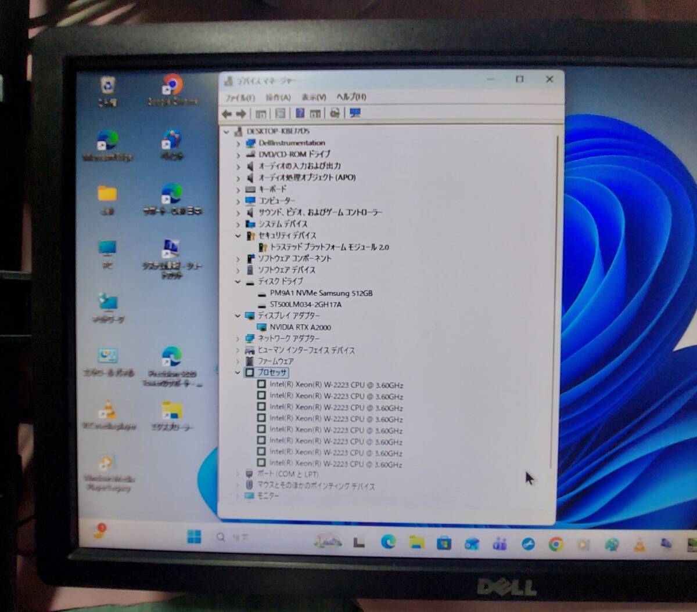
Task: Expand the キーボード node
Action: point(238,190)
